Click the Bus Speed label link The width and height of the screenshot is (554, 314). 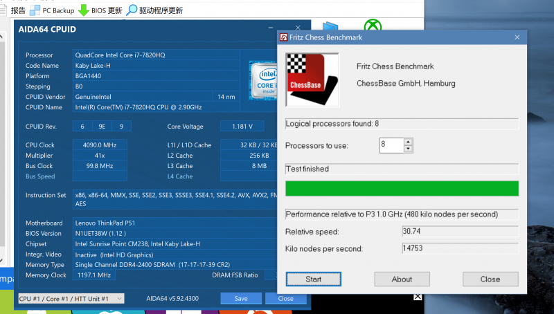40,176
